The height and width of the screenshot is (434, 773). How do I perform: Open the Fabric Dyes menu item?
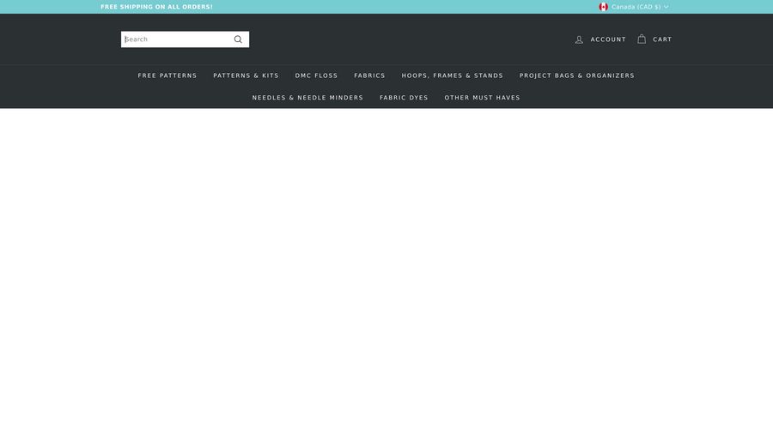pos(404,98)
